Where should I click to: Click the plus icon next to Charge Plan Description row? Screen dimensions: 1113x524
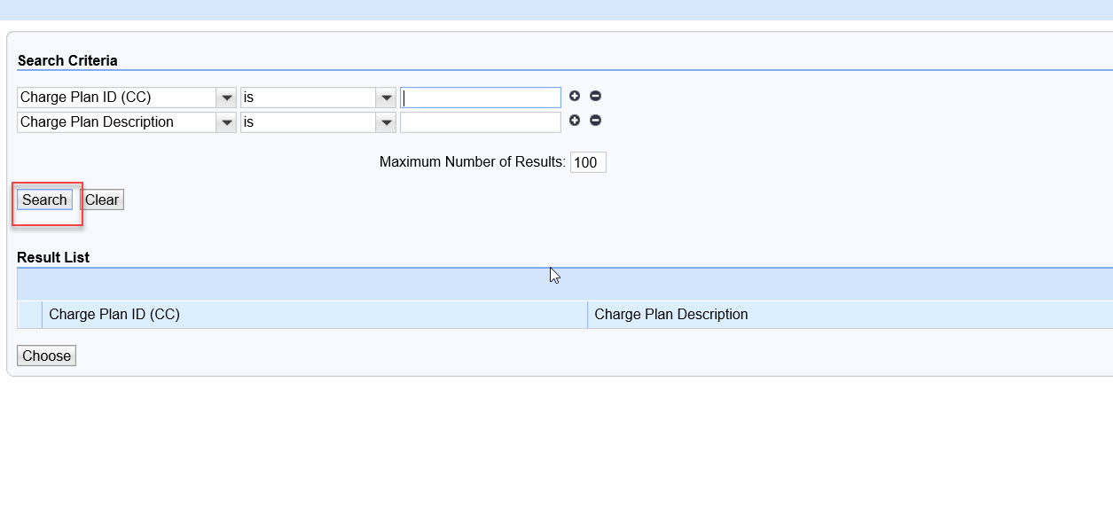[575, 120]
